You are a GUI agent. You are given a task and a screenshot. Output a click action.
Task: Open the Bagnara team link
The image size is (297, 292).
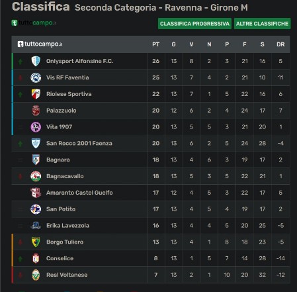pyautogui.click(x=58, y=160)
